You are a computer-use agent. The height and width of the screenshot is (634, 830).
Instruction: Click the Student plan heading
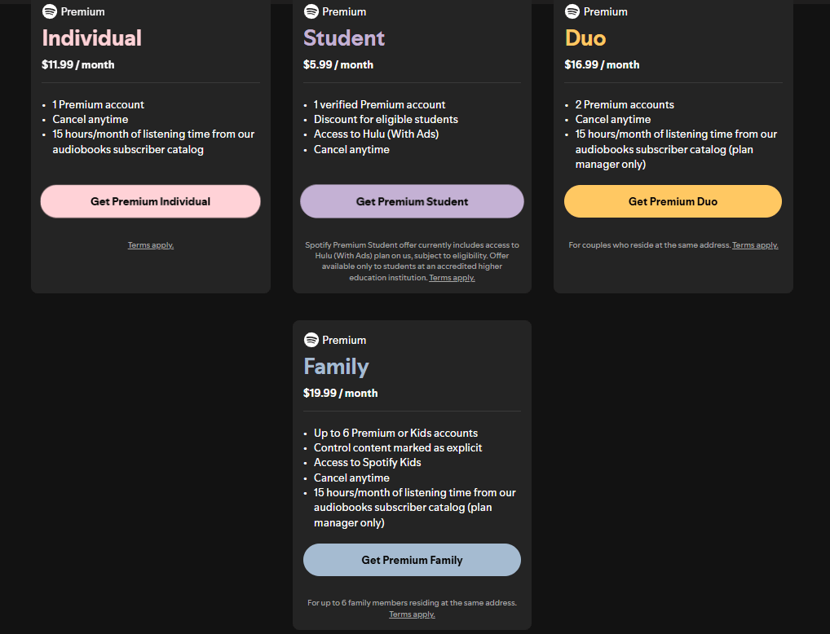(x=344, y=38)
